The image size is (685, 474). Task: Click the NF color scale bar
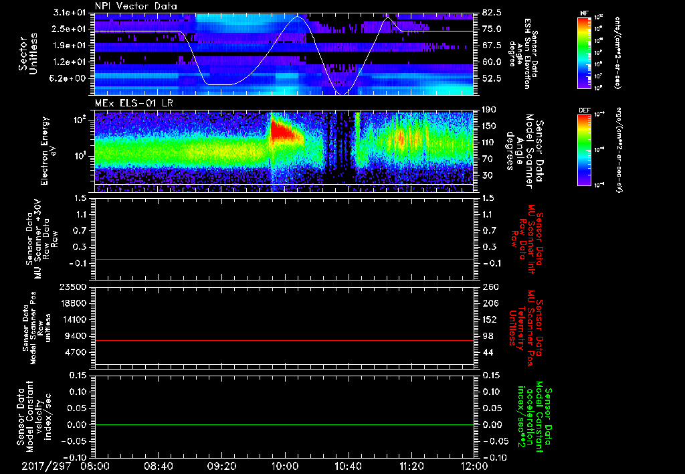point(584,52)
